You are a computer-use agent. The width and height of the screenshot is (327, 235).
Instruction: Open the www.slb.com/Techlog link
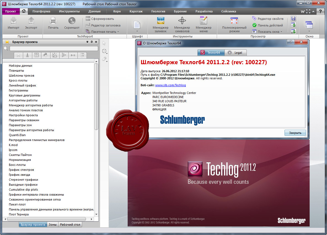[x=170, y=85]
